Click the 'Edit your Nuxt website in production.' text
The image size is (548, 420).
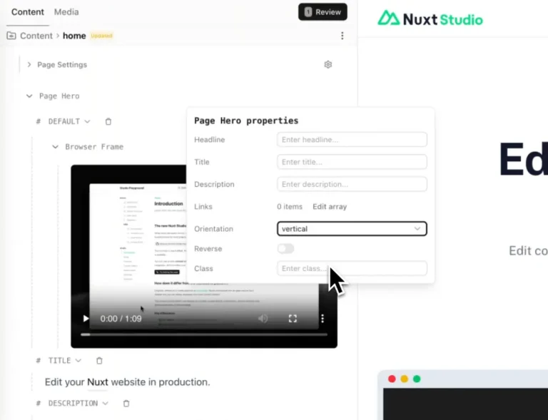coord(127,382)
